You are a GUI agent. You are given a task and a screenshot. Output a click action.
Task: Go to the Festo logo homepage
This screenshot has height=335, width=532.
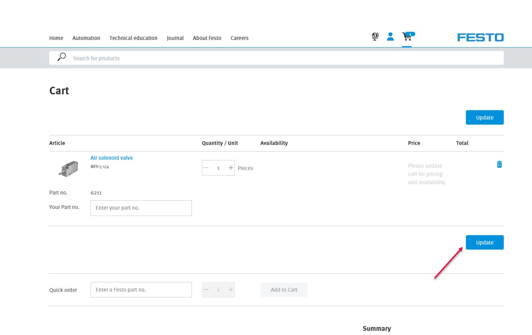480,37
